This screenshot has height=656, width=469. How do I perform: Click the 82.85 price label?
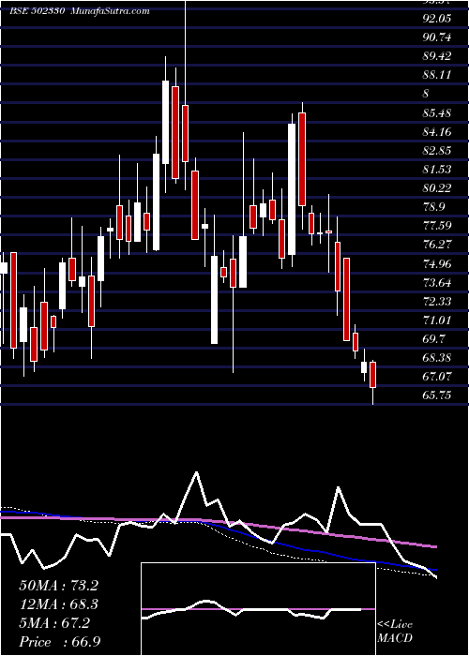click(x=437, y=150)
